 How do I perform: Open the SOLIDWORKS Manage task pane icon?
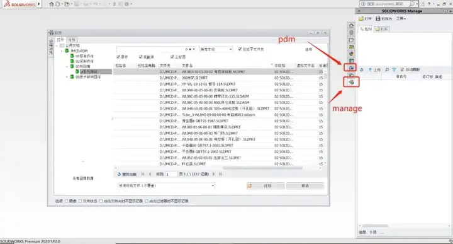pyautogui.click(x=351, y=82)
